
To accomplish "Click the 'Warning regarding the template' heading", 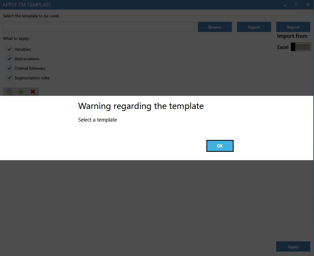I will 141,106.
